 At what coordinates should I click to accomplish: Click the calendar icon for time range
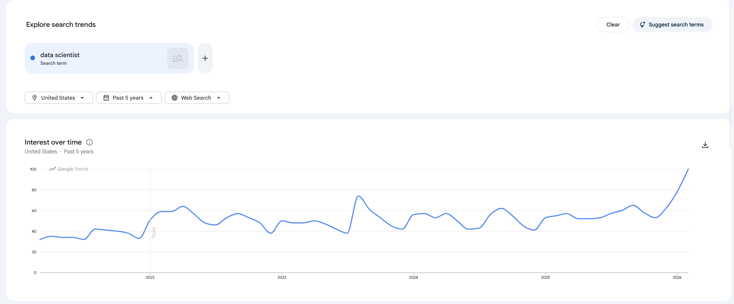106,98
